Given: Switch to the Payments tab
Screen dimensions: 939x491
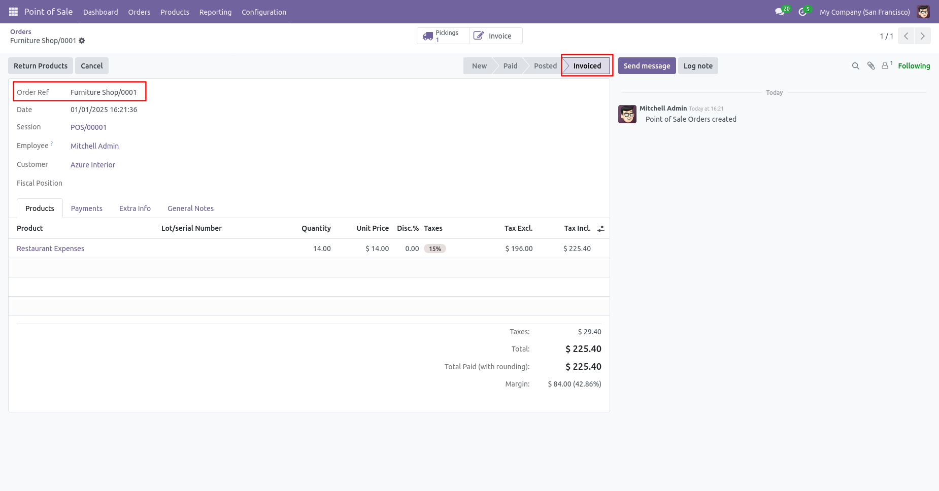Looking at the screenshot, I should pyautogui.click(x=87, y=208).
